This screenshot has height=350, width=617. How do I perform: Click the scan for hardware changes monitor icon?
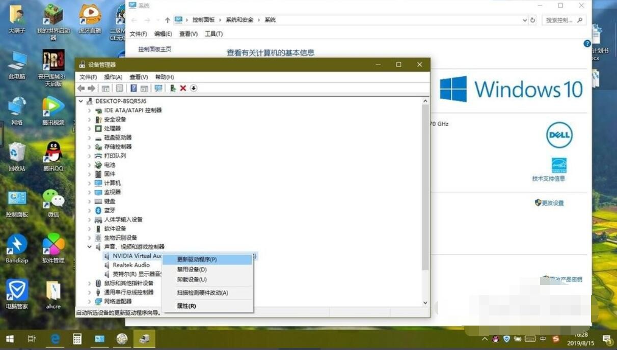pos(158,88)
